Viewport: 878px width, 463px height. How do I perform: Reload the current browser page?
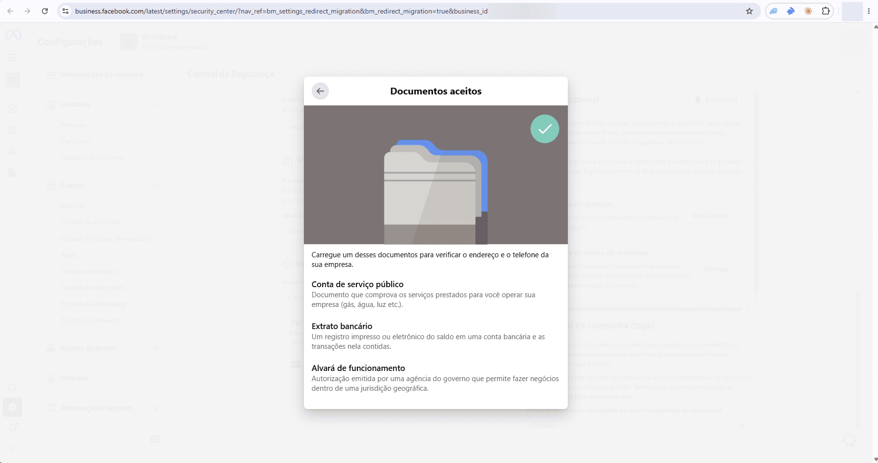[x=45, y=11]
